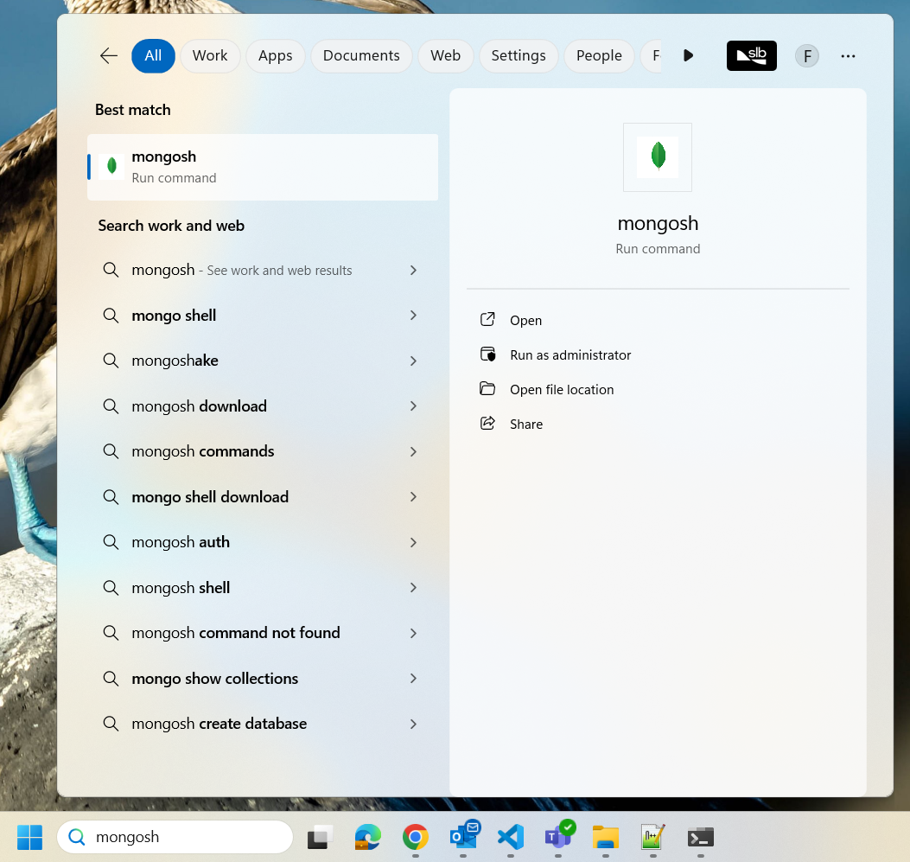The height and width of the screenshot is (862, 910).
Task: Open the mongosh best match result
Action: (263, 167)
